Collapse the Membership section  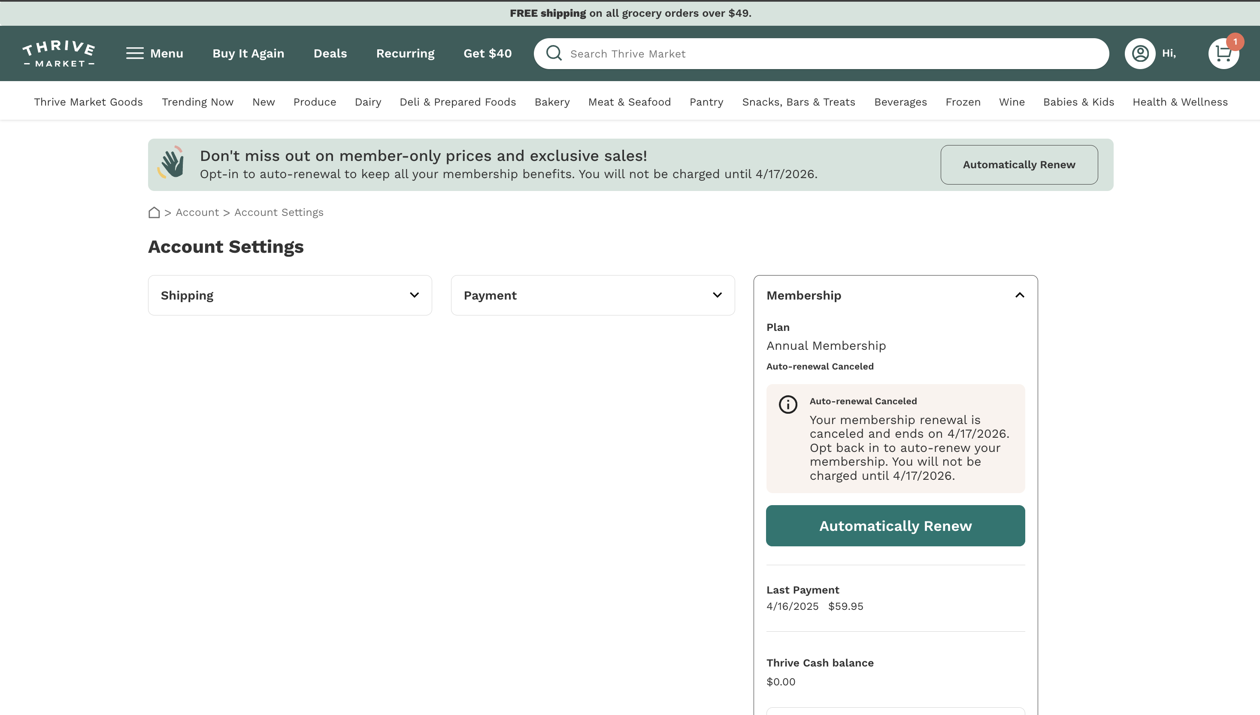coord(1019,295)
